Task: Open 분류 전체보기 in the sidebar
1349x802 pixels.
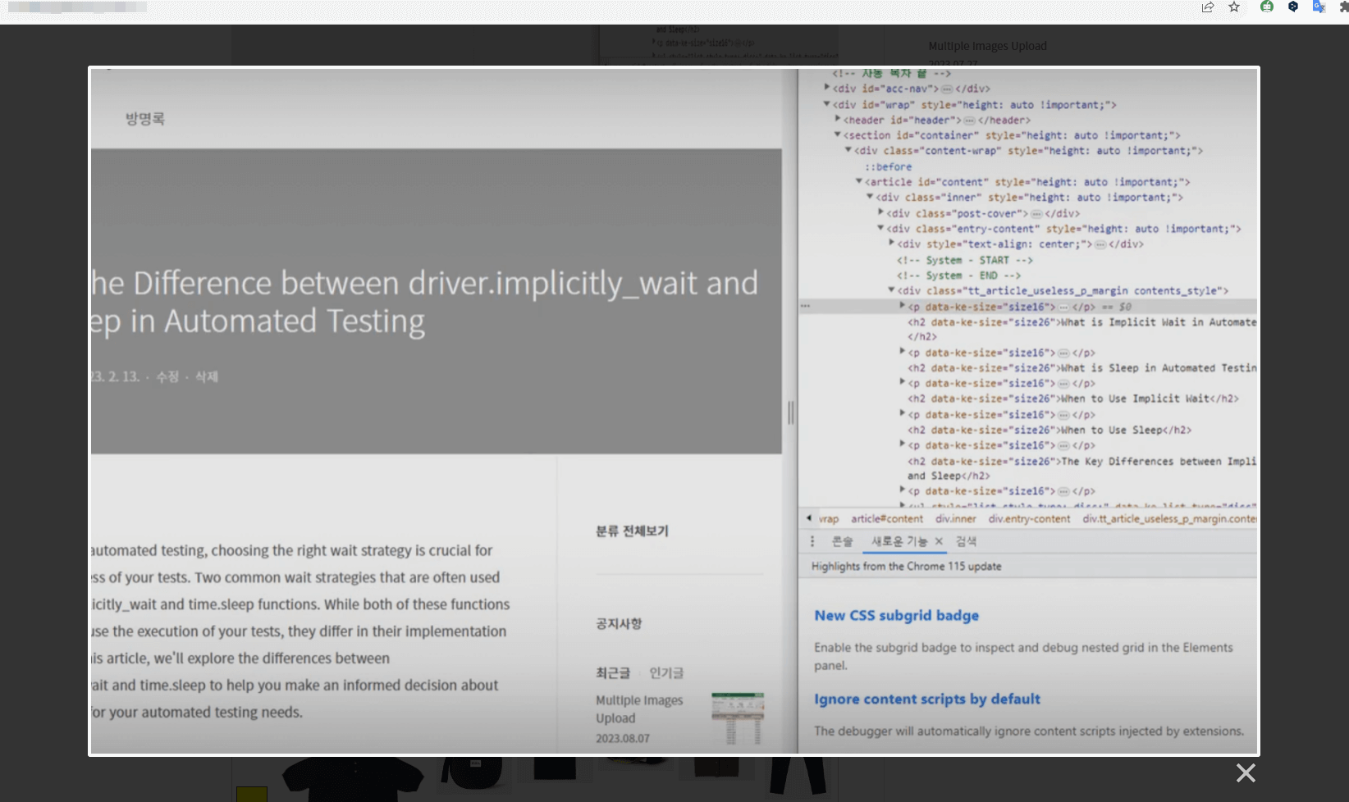Action: coord(632,531)
